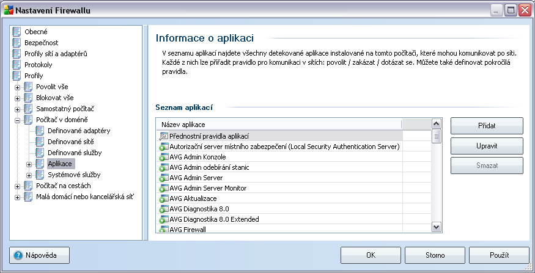Expand the Blokovat vše profile

[17, 98]
